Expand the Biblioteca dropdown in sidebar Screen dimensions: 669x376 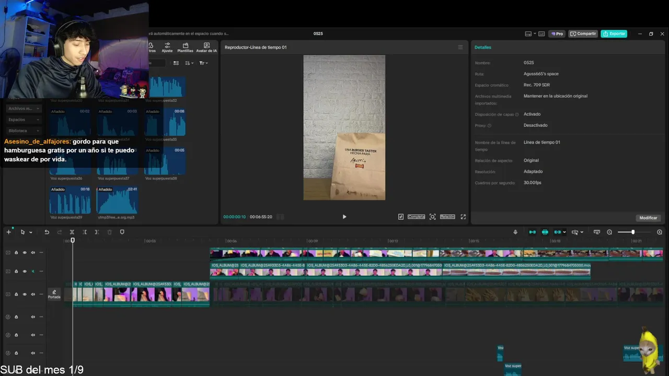tap(24, 131)
